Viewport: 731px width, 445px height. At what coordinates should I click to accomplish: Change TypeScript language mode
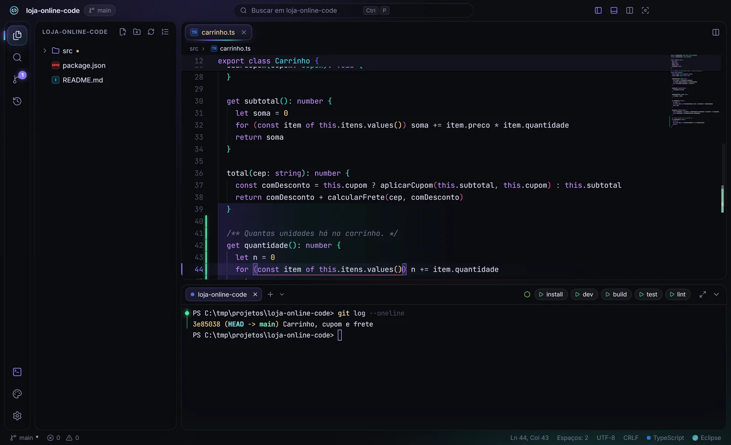(x=665, y=438)
